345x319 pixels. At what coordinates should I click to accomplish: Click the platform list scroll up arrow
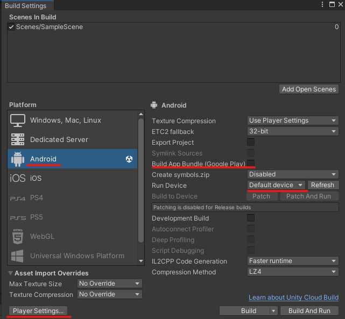coord(141,114)
